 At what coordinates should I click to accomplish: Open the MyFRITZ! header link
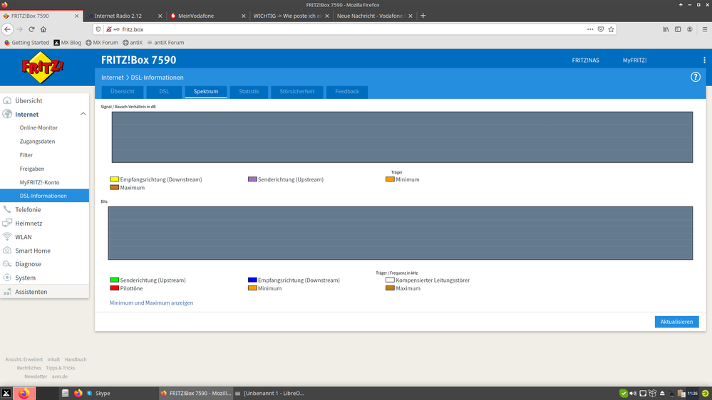[634, 60]
